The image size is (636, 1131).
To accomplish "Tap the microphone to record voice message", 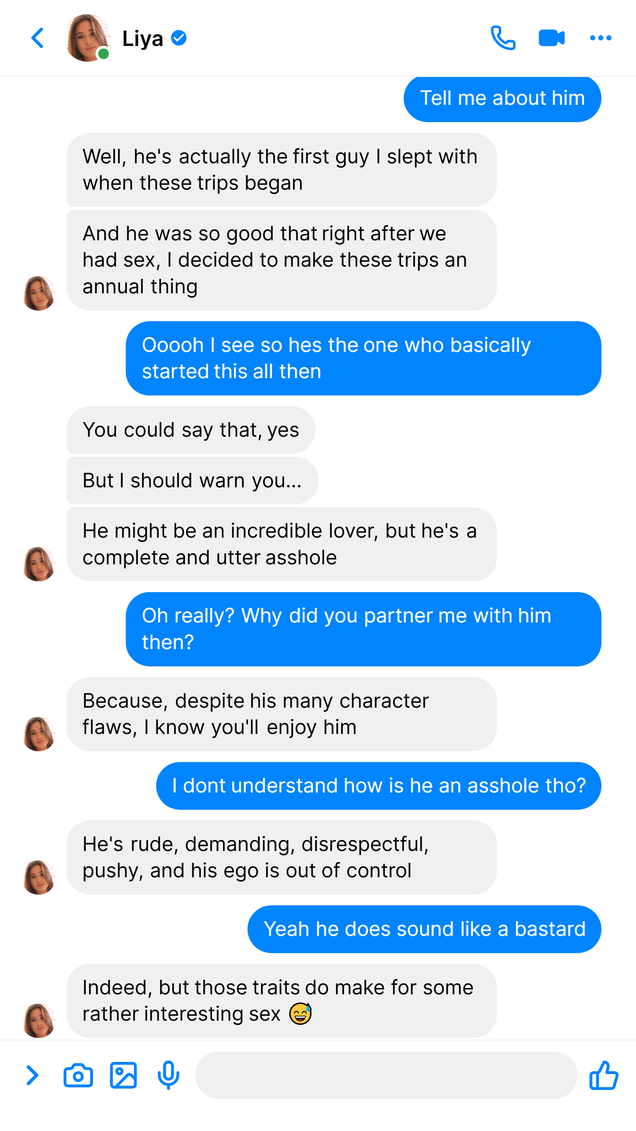I will (x=168, y=1075).
